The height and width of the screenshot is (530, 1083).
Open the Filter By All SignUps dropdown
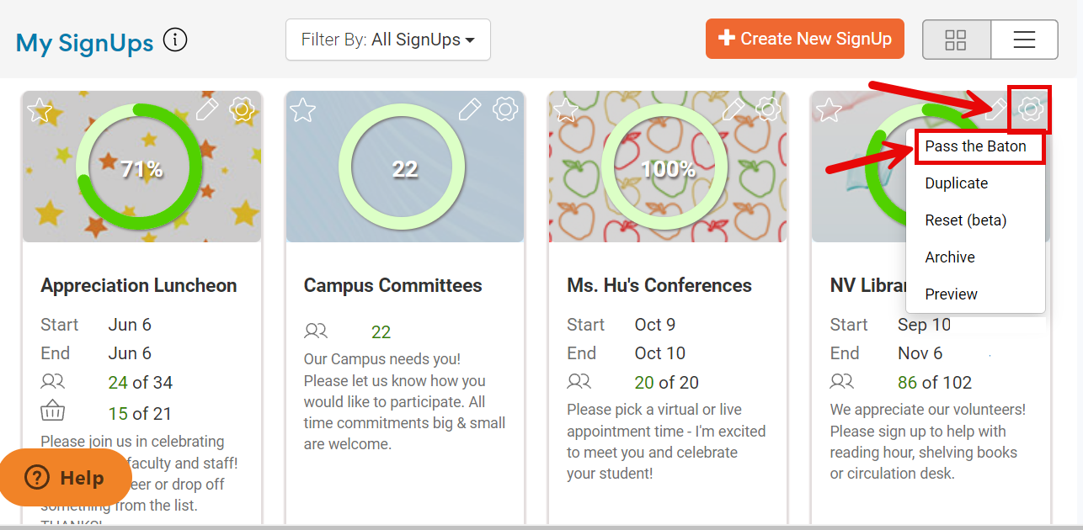click(x=387, y=40)
